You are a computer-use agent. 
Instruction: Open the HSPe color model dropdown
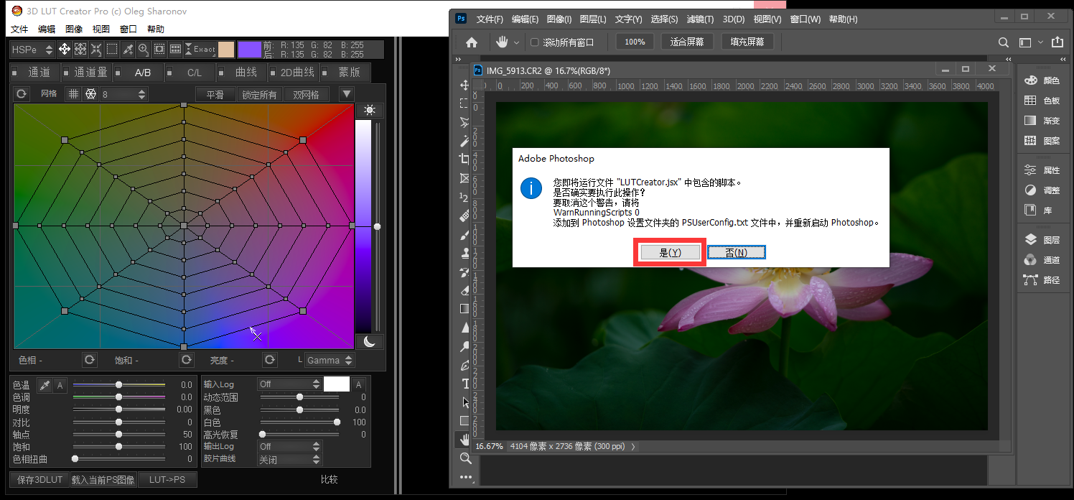33,50
